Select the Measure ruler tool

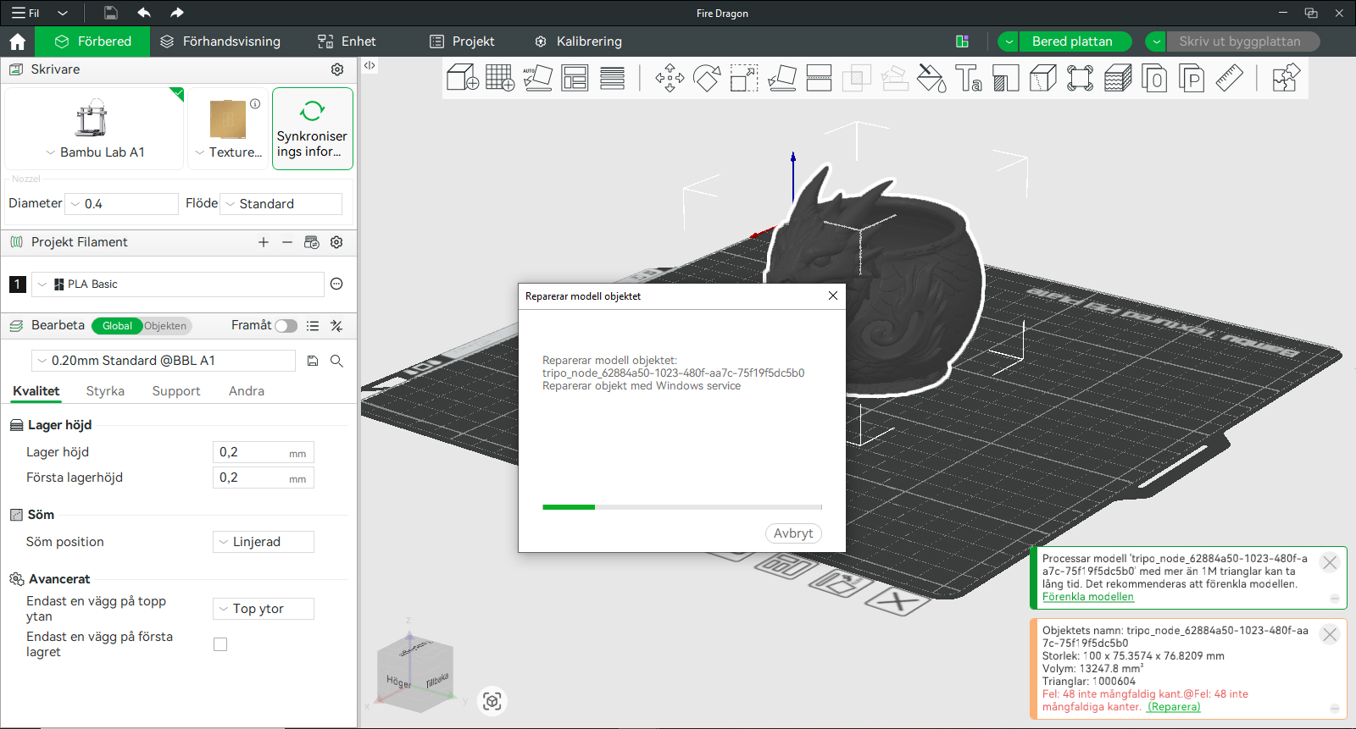[1229, 78]
